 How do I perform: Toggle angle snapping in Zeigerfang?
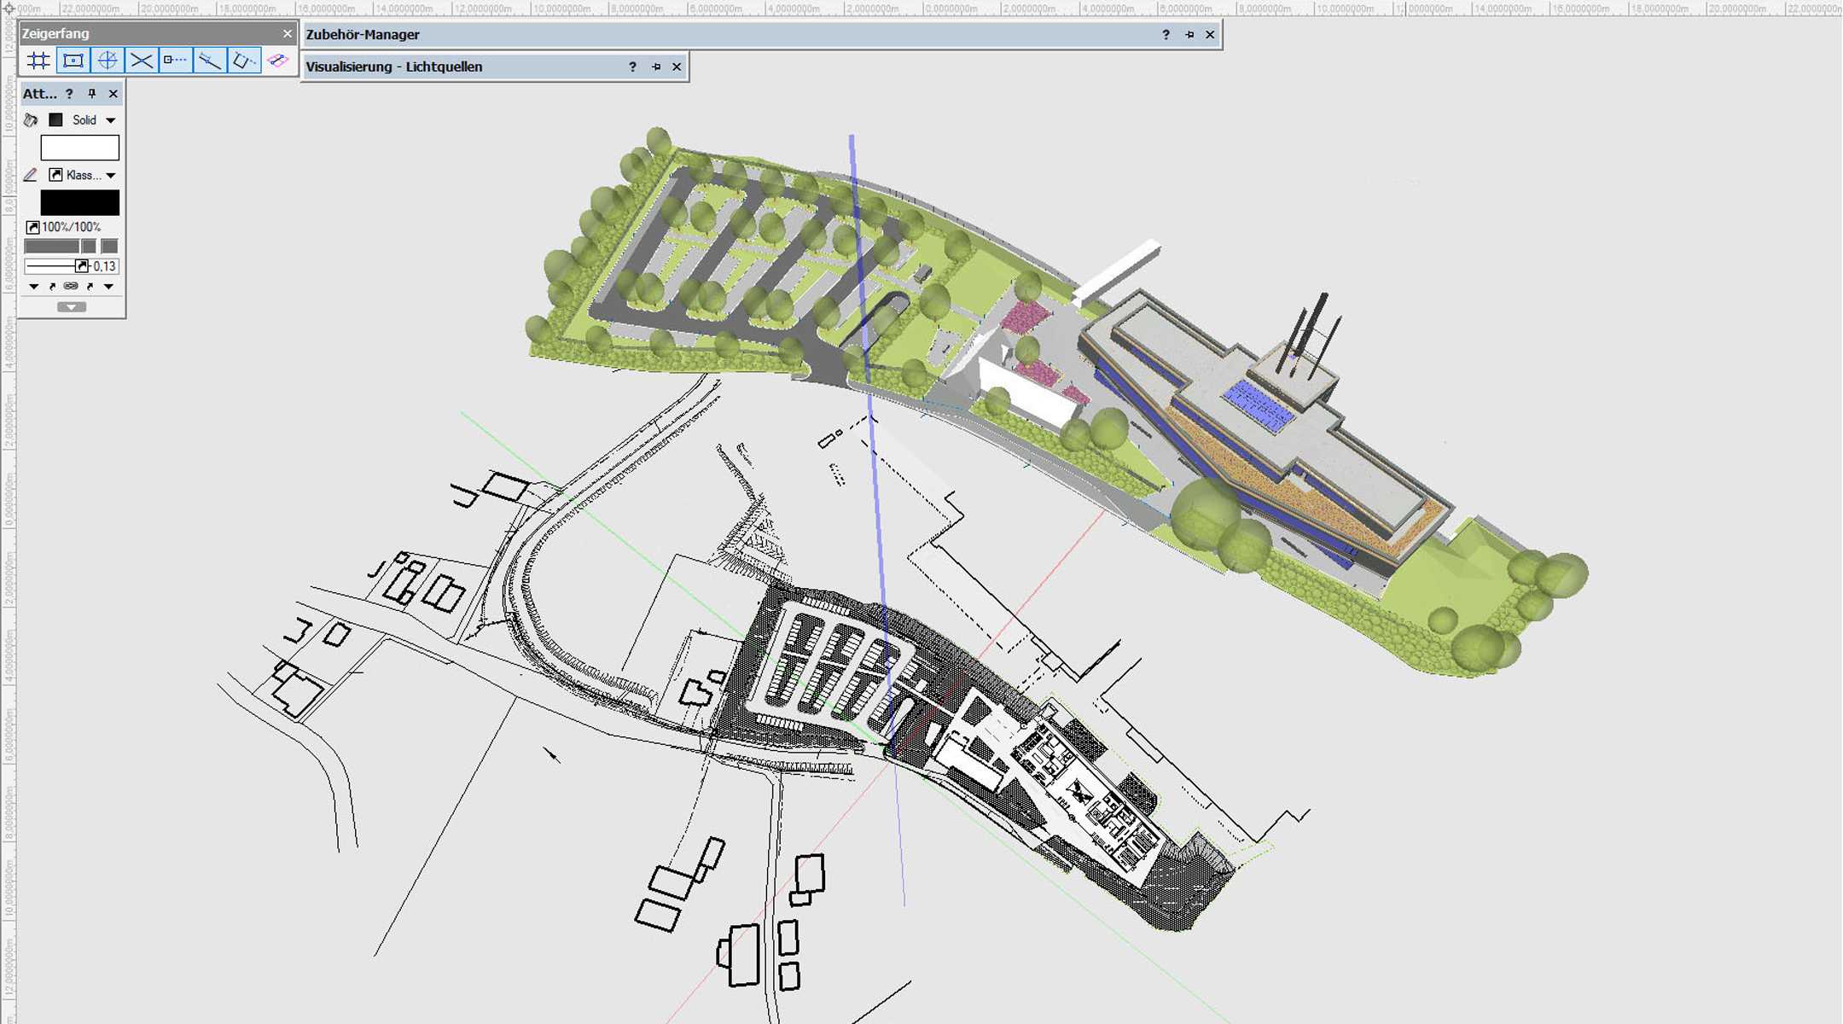pyautogui.click(x=108, y=61)
